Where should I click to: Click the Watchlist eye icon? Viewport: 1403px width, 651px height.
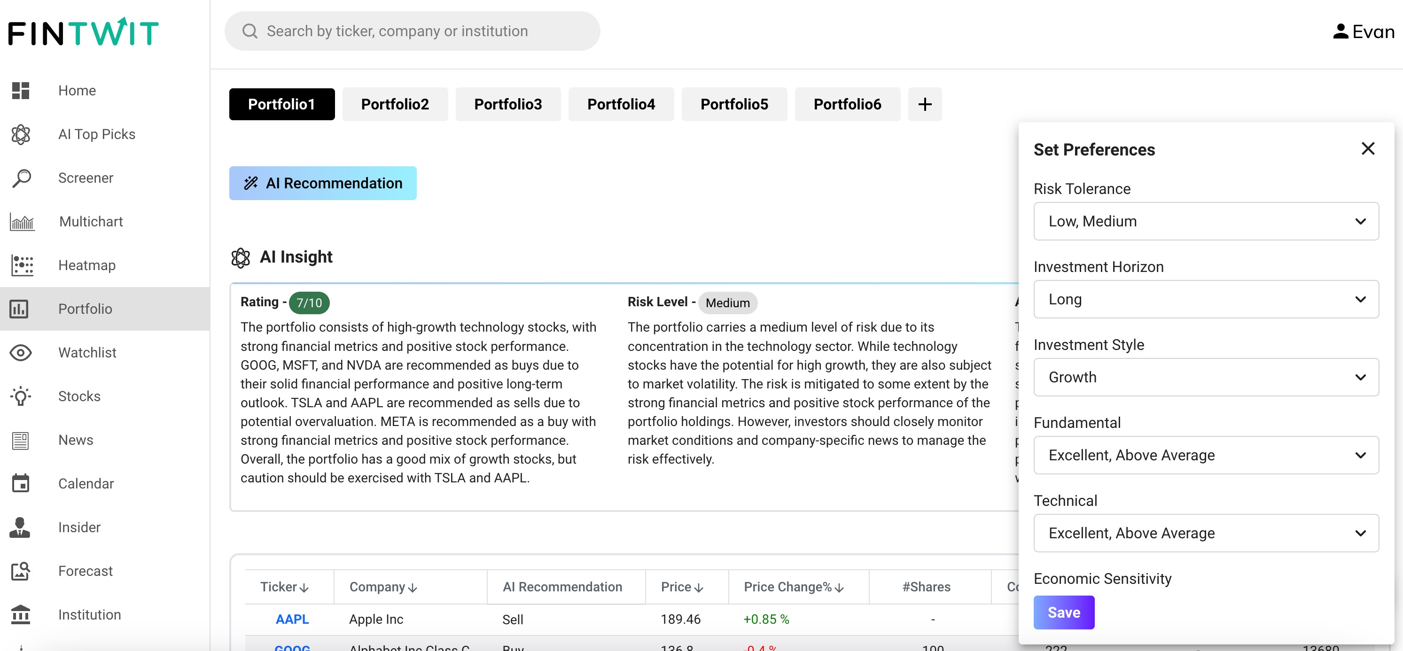point(21,352)
